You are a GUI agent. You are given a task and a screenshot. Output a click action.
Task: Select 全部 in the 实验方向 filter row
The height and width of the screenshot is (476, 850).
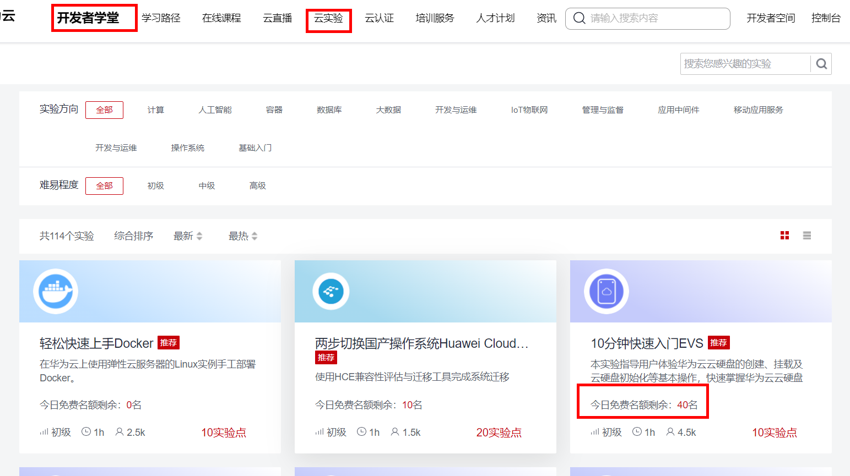(104, 110)
